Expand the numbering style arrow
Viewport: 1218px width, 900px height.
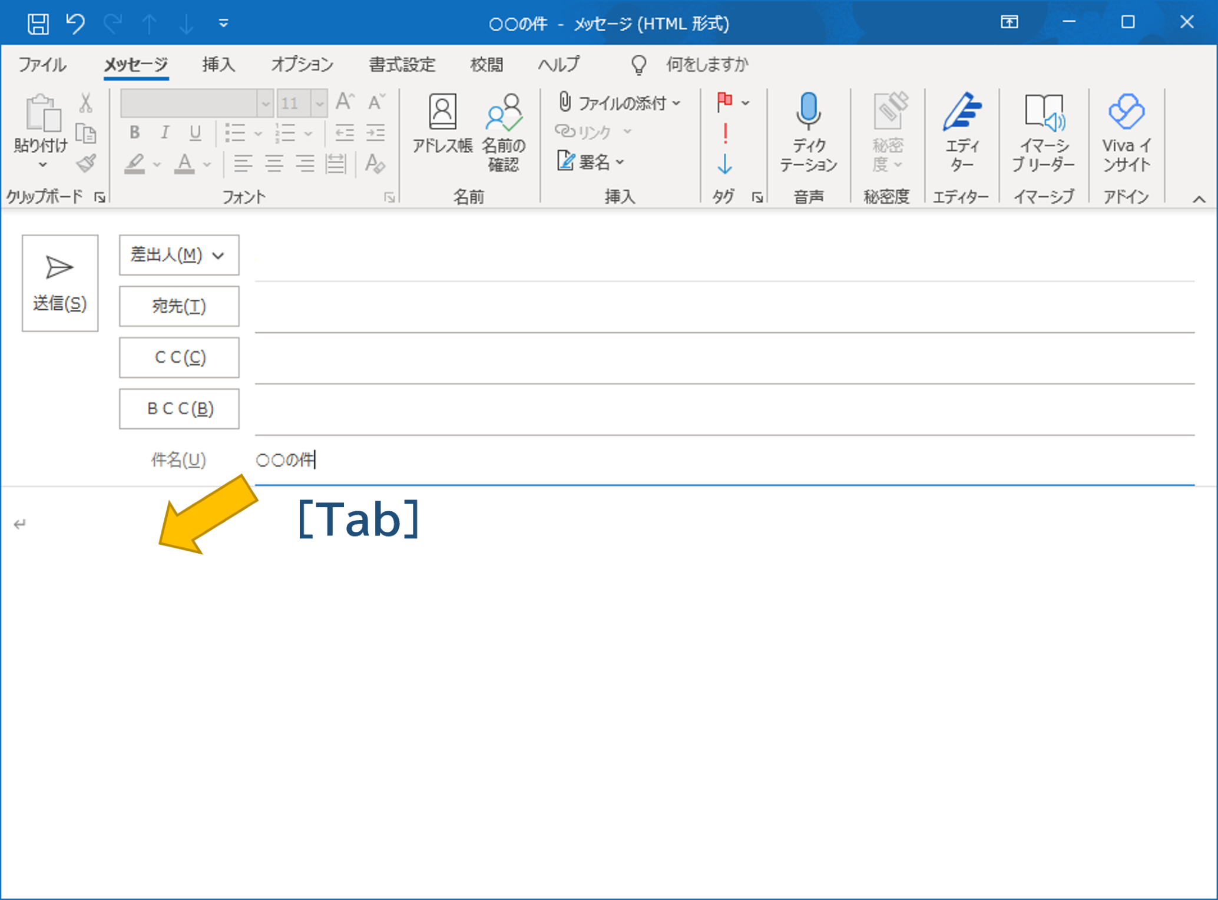tap(308, 134)
